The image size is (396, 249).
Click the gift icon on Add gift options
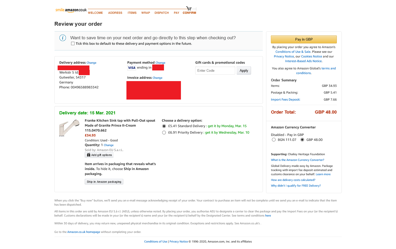[x=89, y=155]
